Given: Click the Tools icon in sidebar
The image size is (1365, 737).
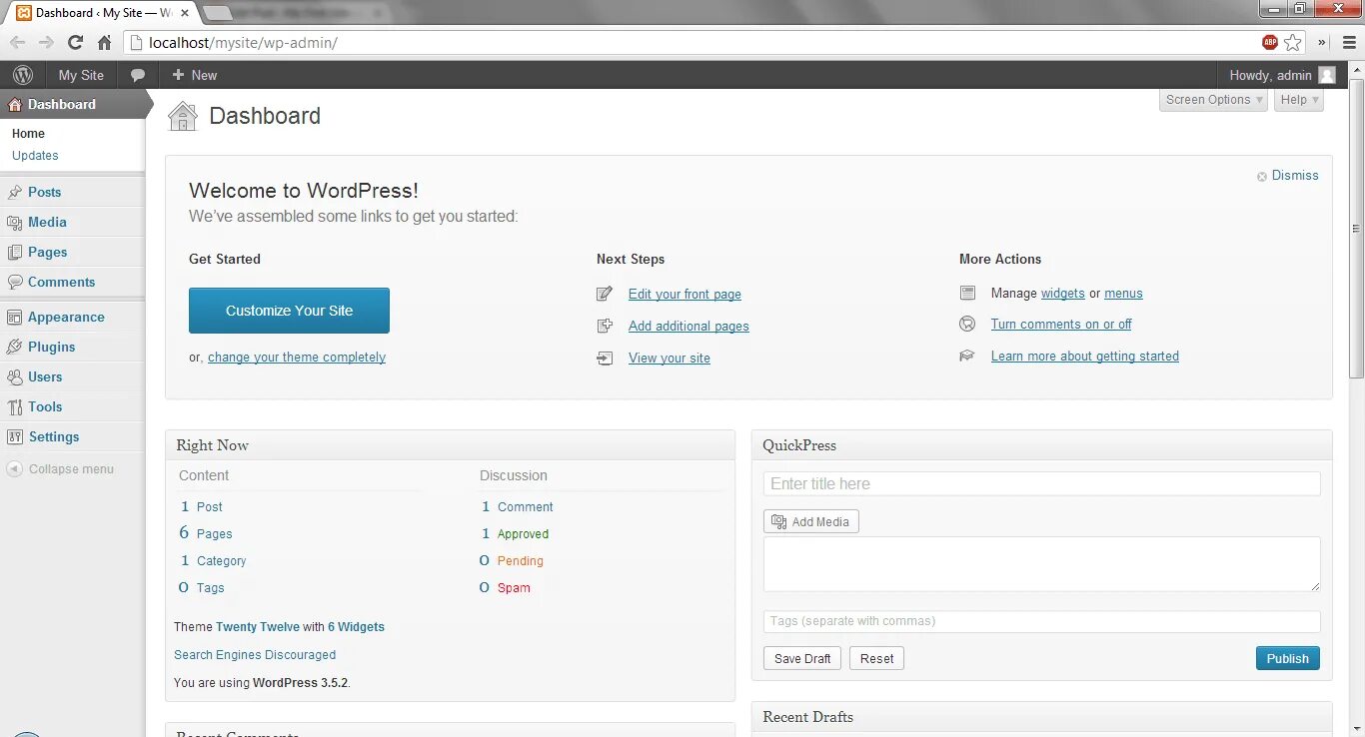Looking at the screenshot, I should click(14, 406).
